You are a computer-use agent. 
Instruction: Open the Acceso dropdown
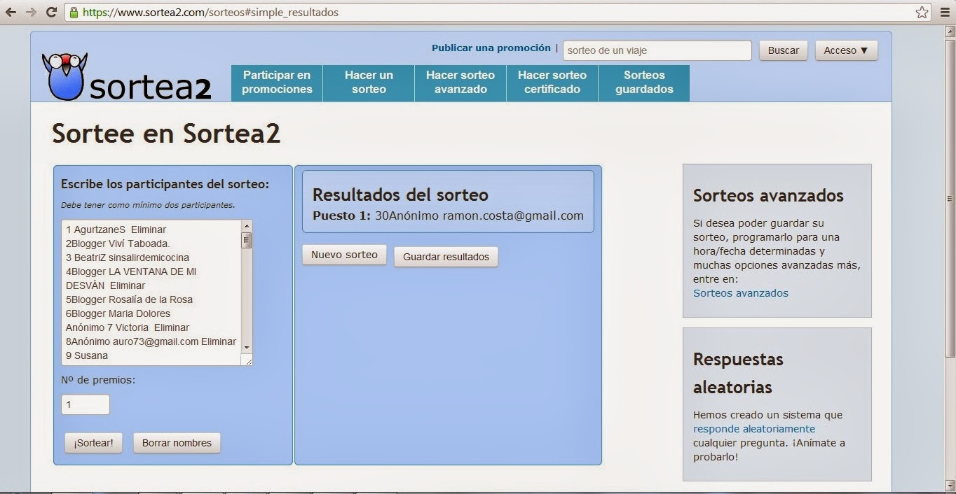tap(846, 50)
